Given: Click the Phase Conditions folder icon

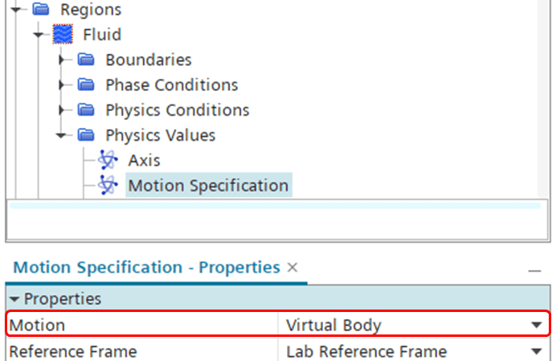Looking at the screenshot, I should (x=85, y=85).
